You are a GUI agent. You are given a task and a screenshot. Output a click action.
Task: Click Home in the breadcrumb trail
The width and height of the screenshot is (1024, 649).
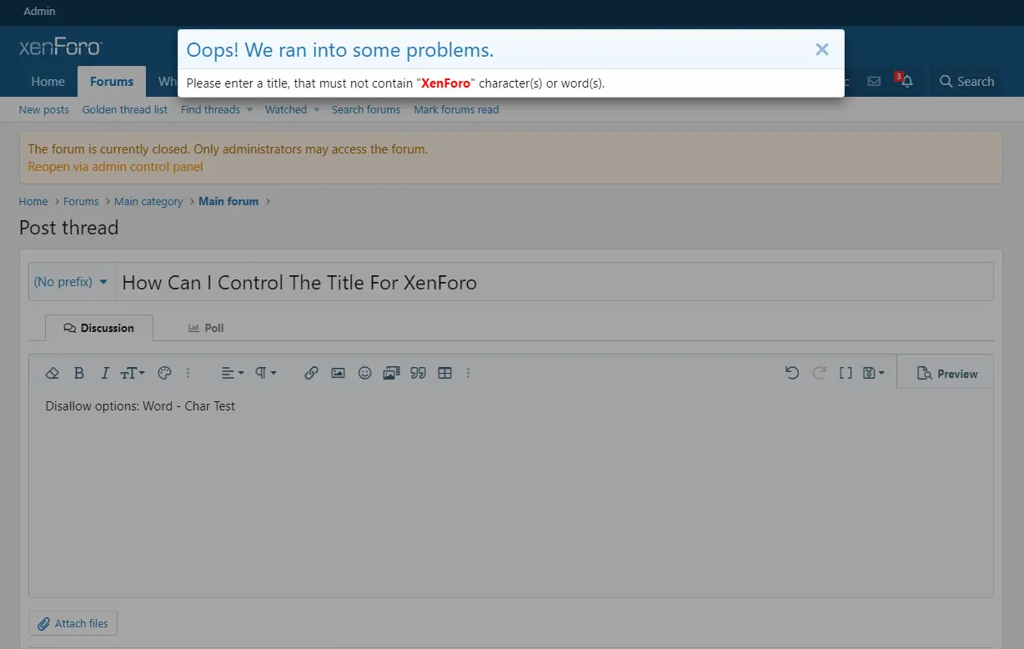coord(33,201)
